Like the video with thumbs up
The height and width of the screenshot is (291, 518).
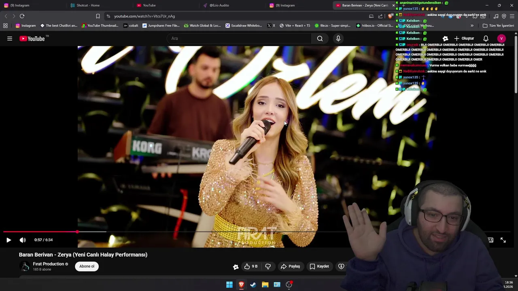(251, 266)
